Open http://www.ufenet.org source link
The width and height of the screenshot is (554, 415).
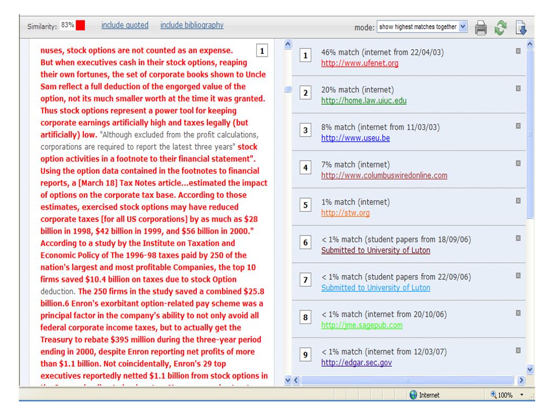pos(360,63)
